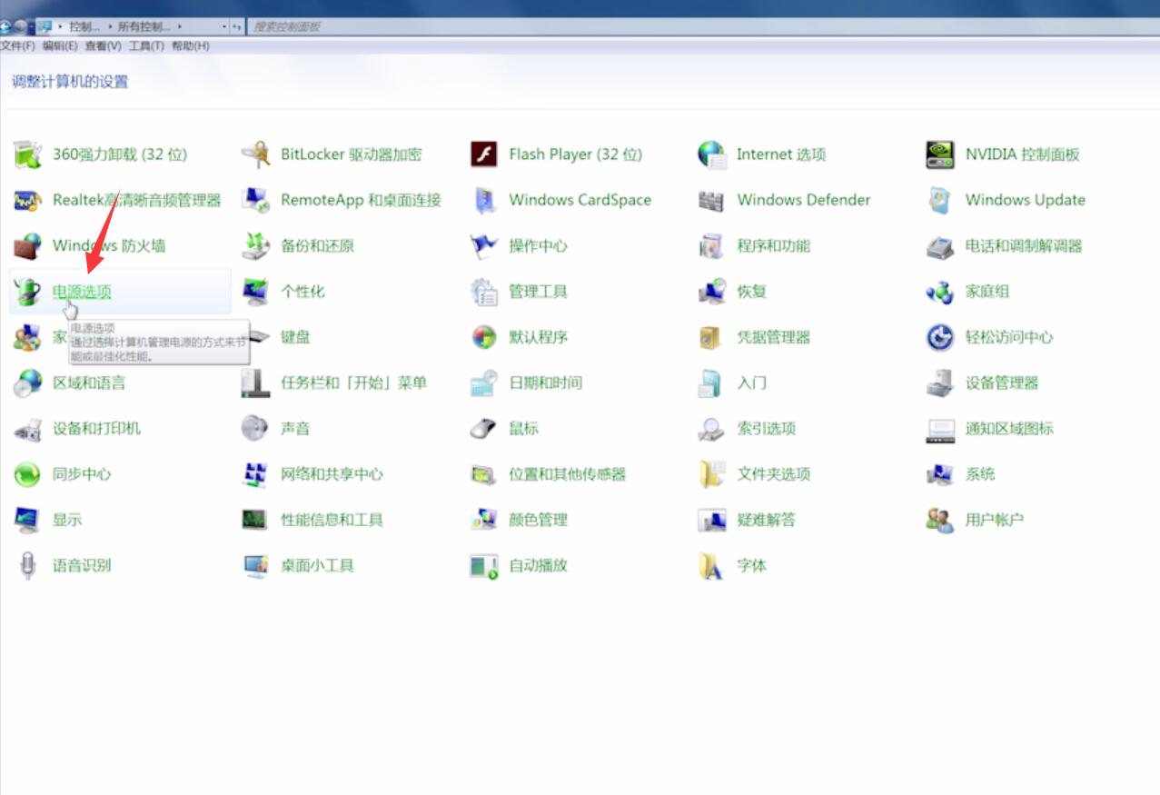The height and width of the screenshot is (795, 1160).
Task: Click the 性能信息和工具 icon
Action: click(x=256, y=520)
